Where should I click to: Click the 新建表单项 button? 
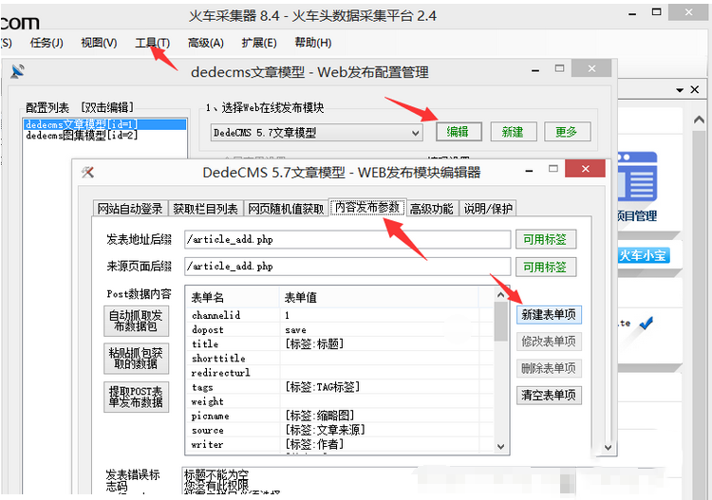(549, 315)
